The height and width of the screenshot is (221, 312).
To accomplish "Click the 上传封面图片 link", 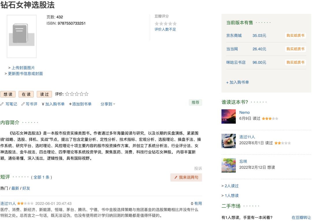I will pyautogui.click(x=23, y=68).
